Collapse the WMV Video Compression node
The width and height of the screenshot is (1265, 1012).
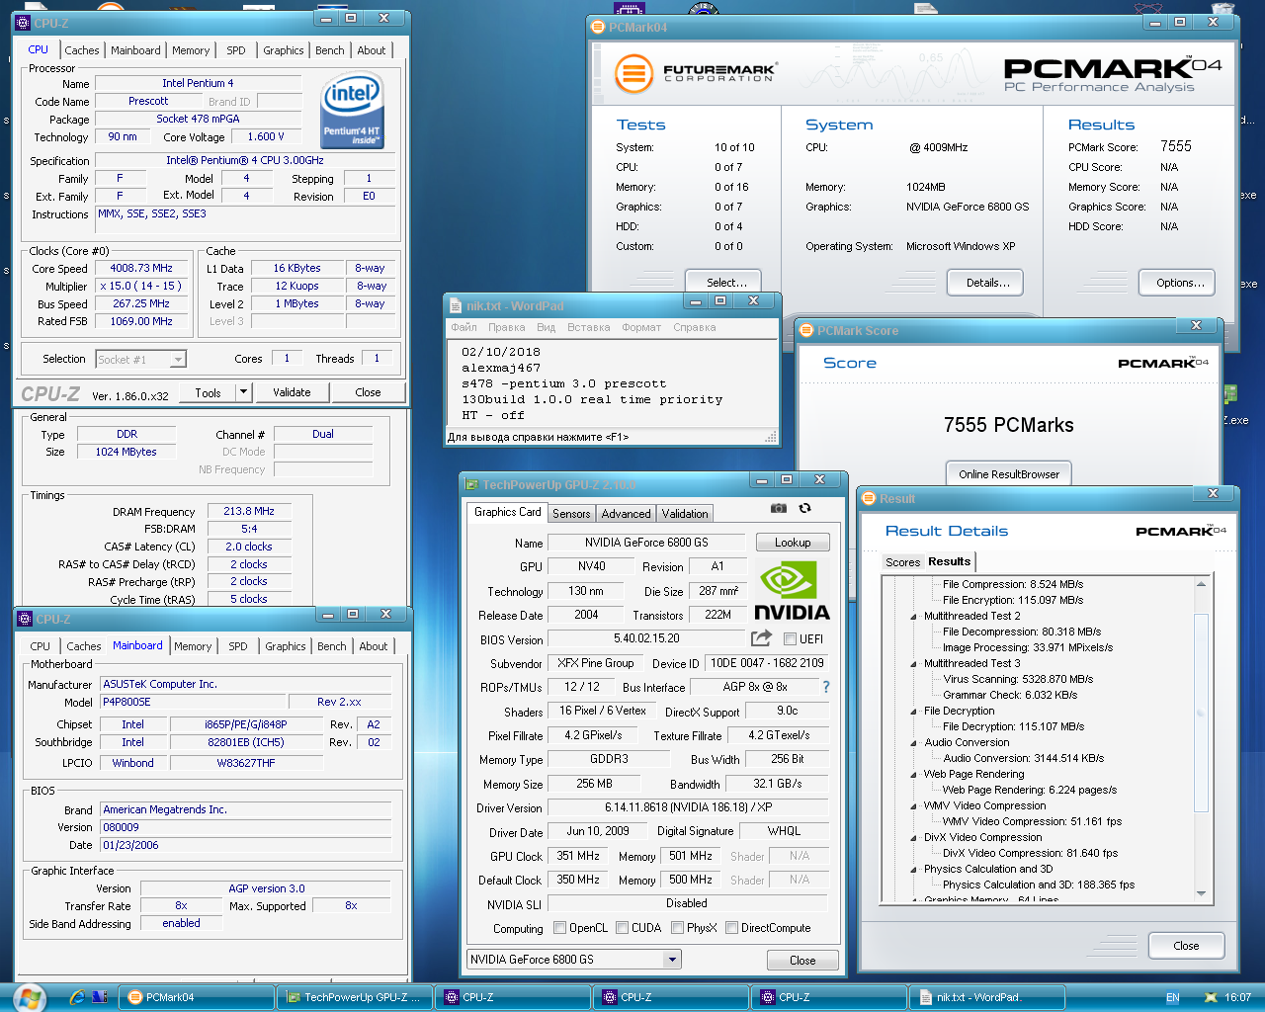(x=913, y=806)
